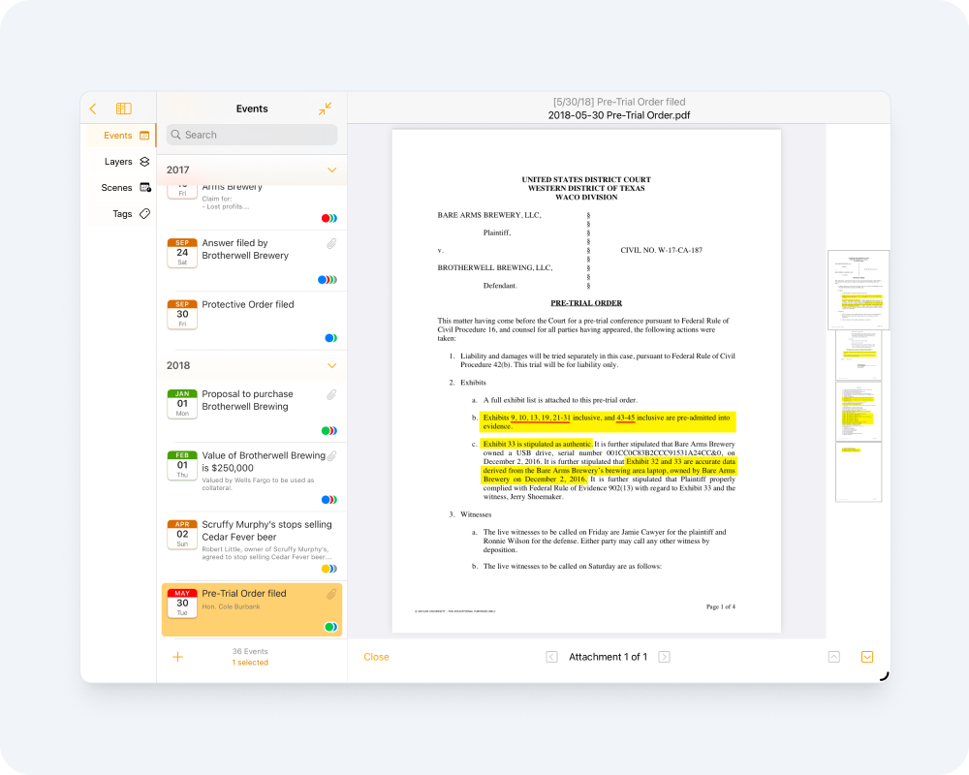The height and width of the screenshot is (775, 969).
Task: Open paperclip on Value of Brotherwell Brewing event
Action: pyautogui.click(x=331, y=456)
